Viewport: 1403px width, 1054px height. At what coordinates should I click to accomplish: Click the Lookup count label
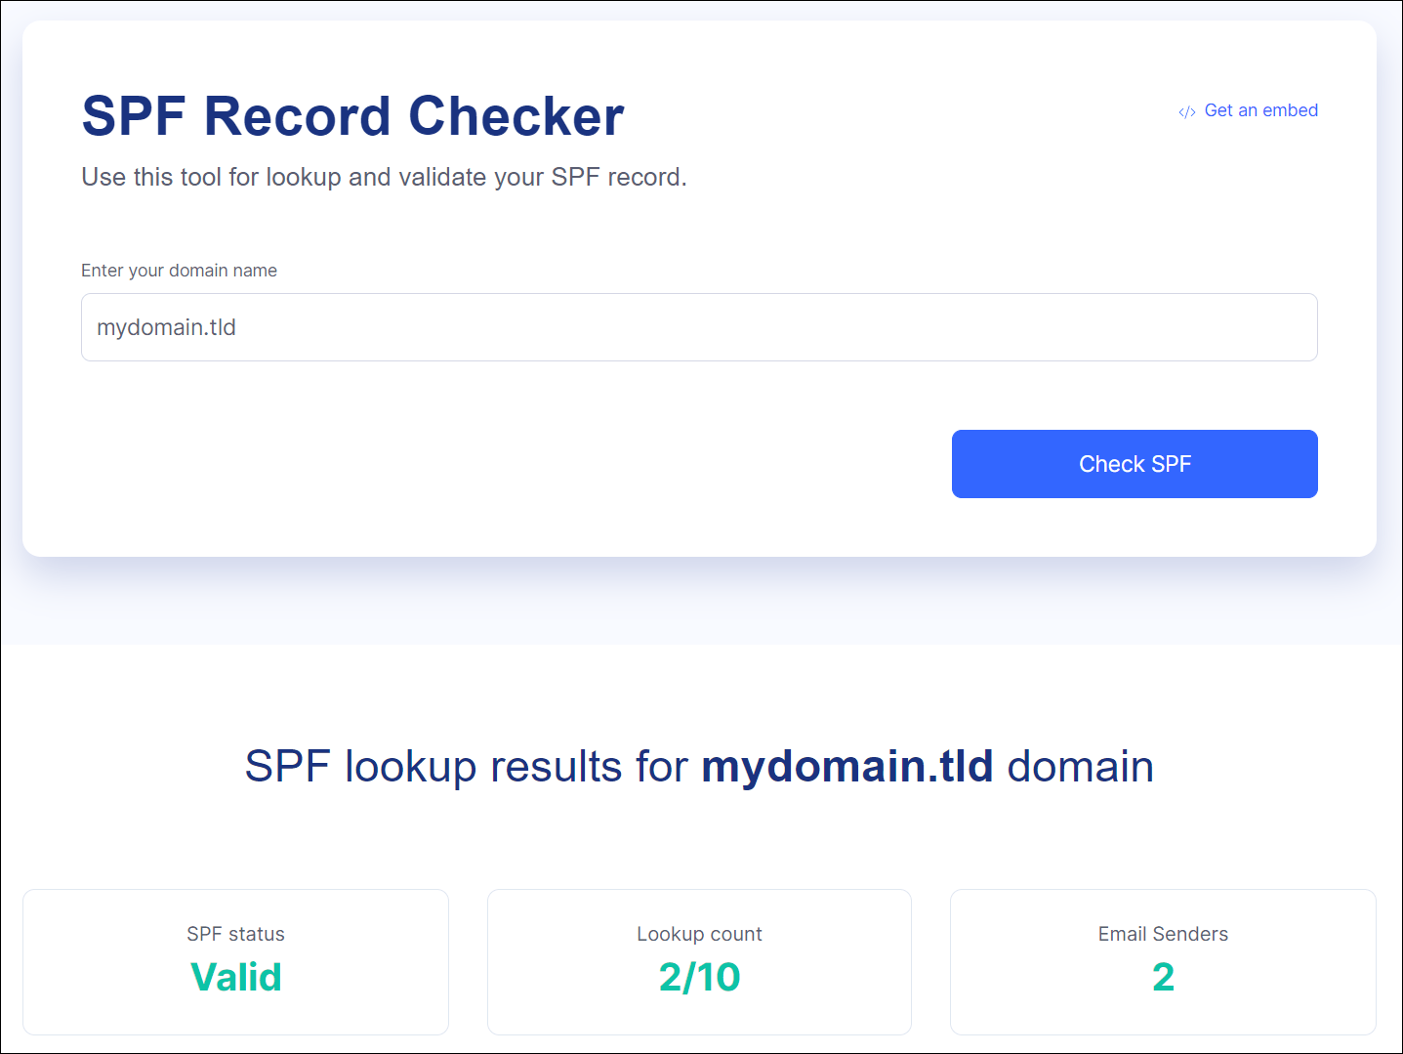pos(699,934)
